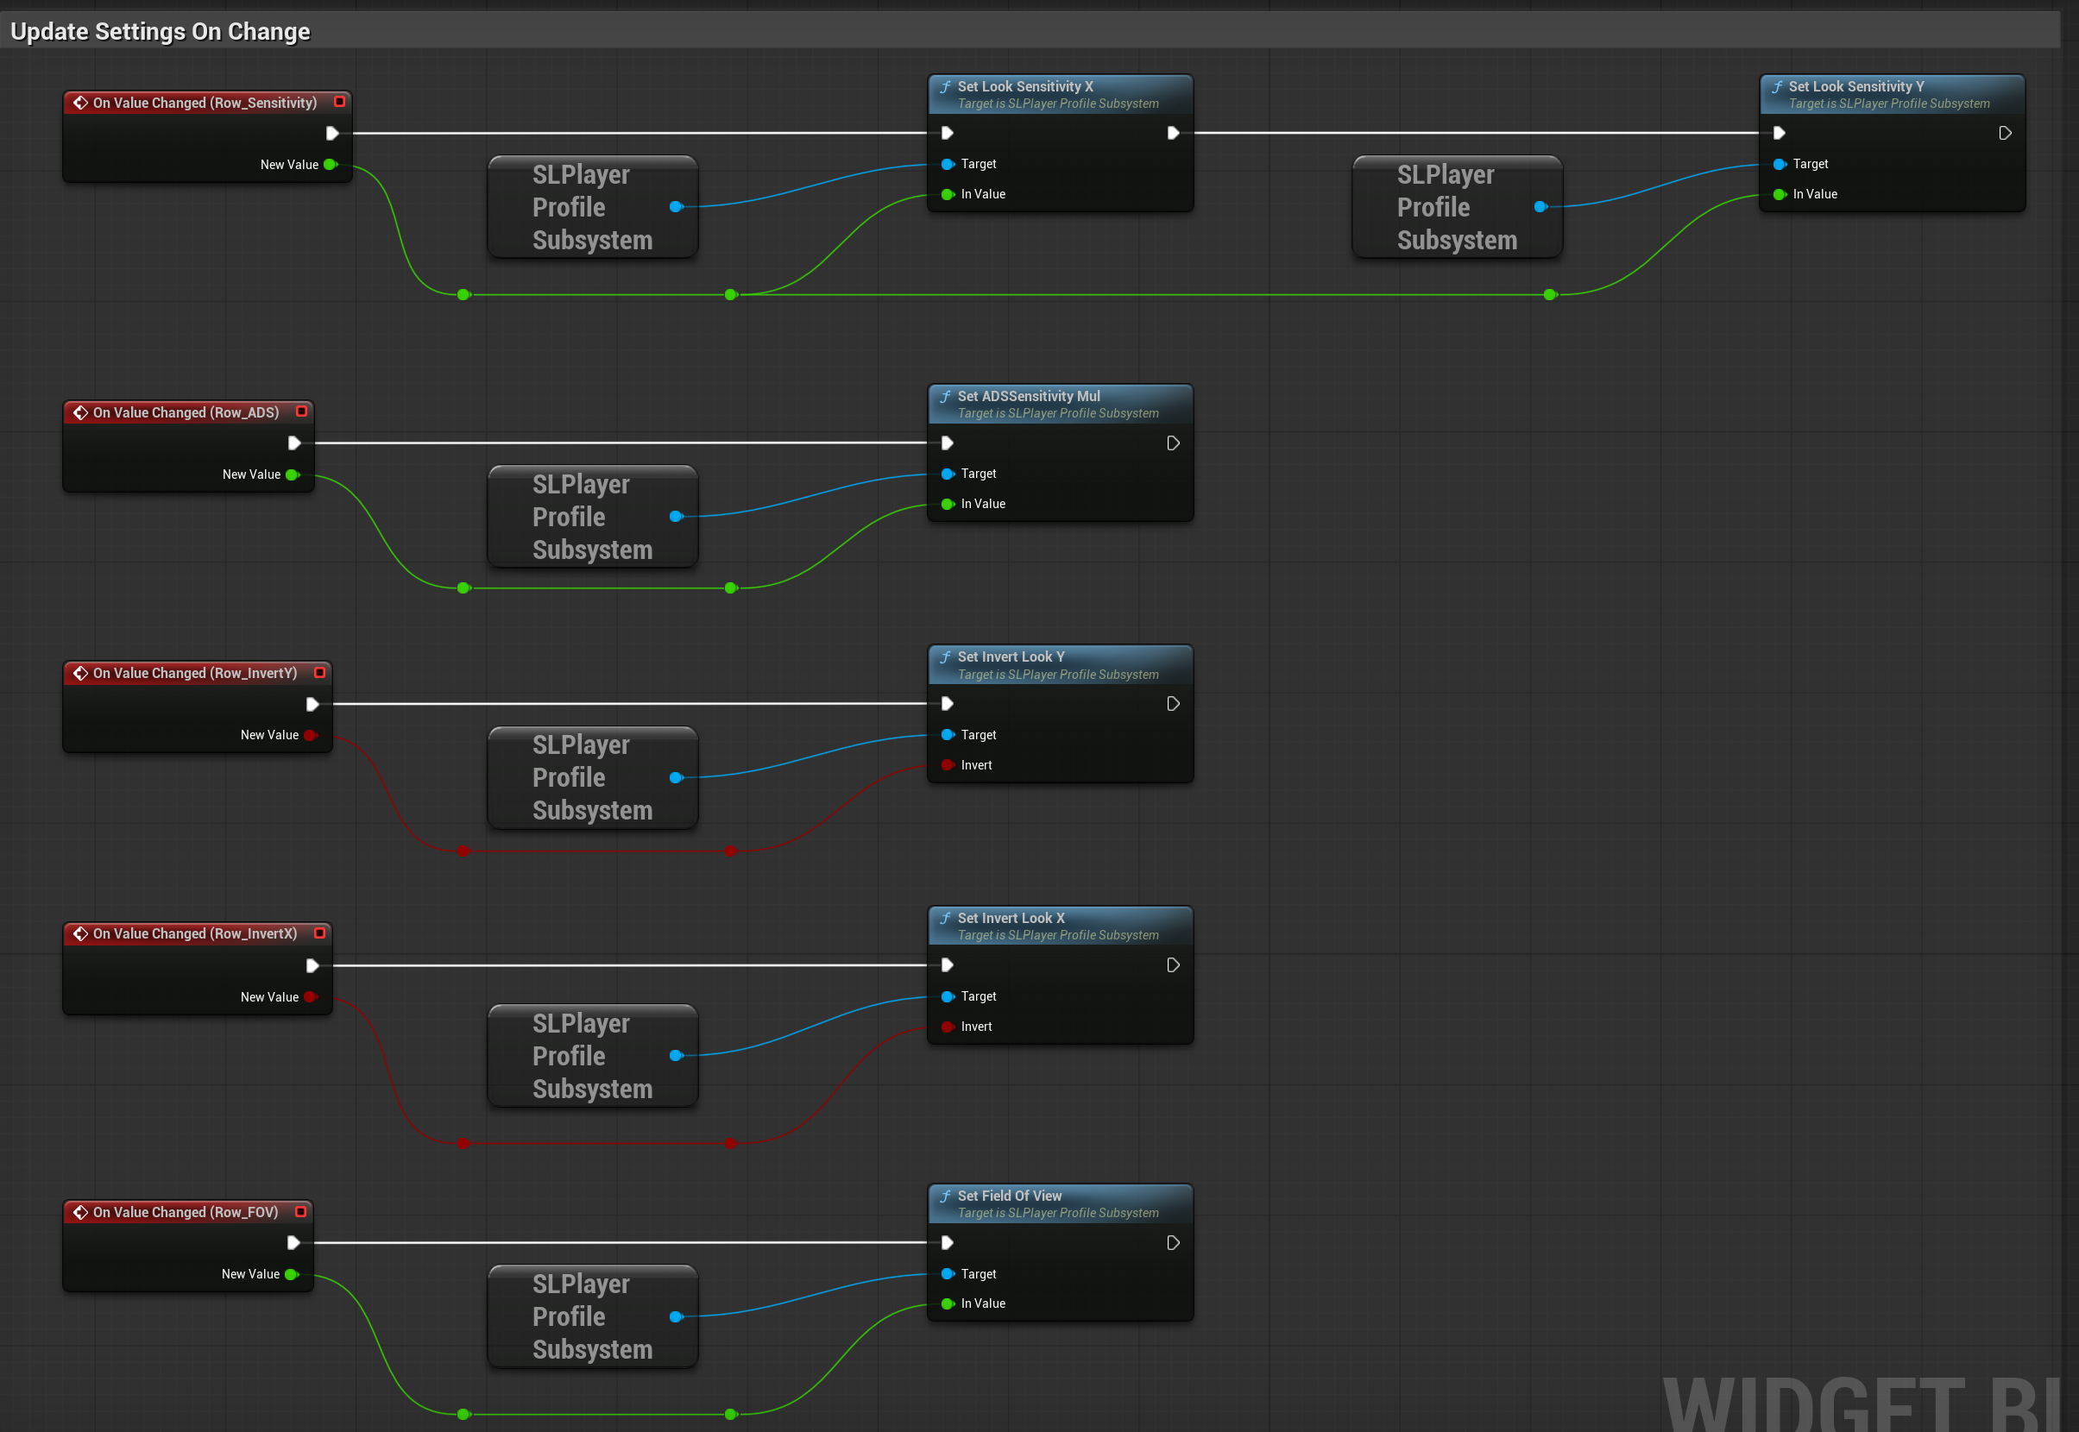Select SLPlayer Profile Subsystem node feeding Set Invert Look Y
This screenshot has width=2079, height=1432.
[x=593, y=778]
